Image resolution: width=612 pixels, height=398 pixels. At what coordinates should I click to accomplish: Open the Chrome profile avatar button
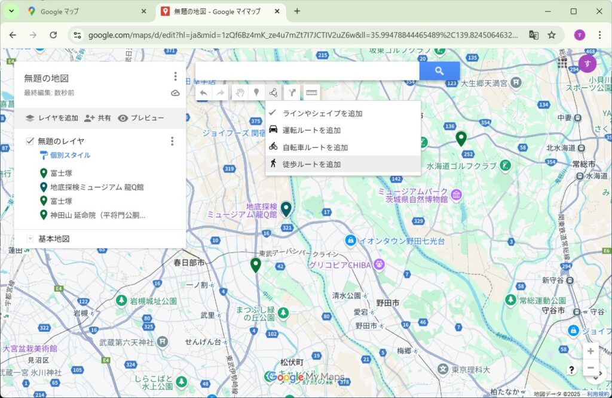point(580,35)
